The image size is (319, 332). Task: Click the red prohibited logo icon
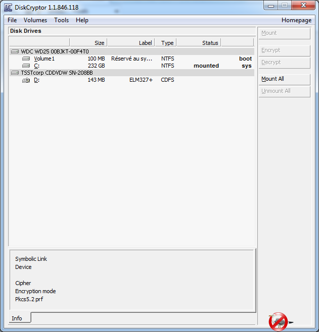(278, 321)
